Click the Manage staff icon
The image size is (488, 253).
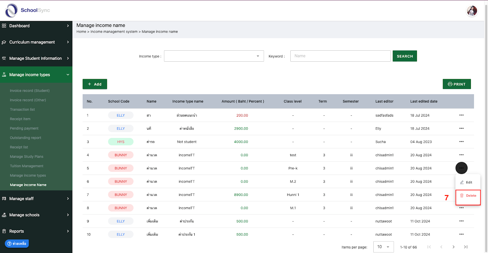tap(4, 199)
